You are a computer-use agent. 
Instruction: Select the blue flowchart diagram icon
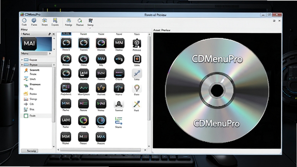(118, 121)
